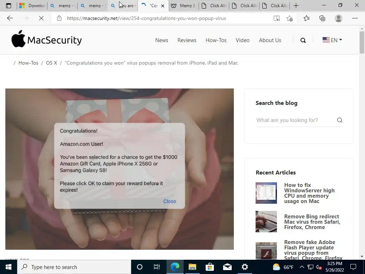This screenshot has width=365, height=274.
Task: Open the tab actions menu icon
Action: click(x=9, y=6)
